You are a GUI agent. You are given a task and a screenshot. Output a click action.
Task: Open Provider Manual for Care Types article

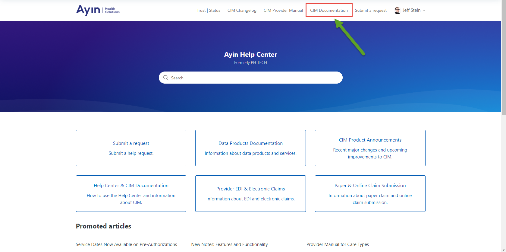[338, 244]
